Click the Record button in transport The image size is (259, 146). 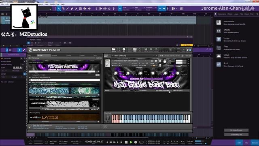pyautogui.click(x=136, y=142)
